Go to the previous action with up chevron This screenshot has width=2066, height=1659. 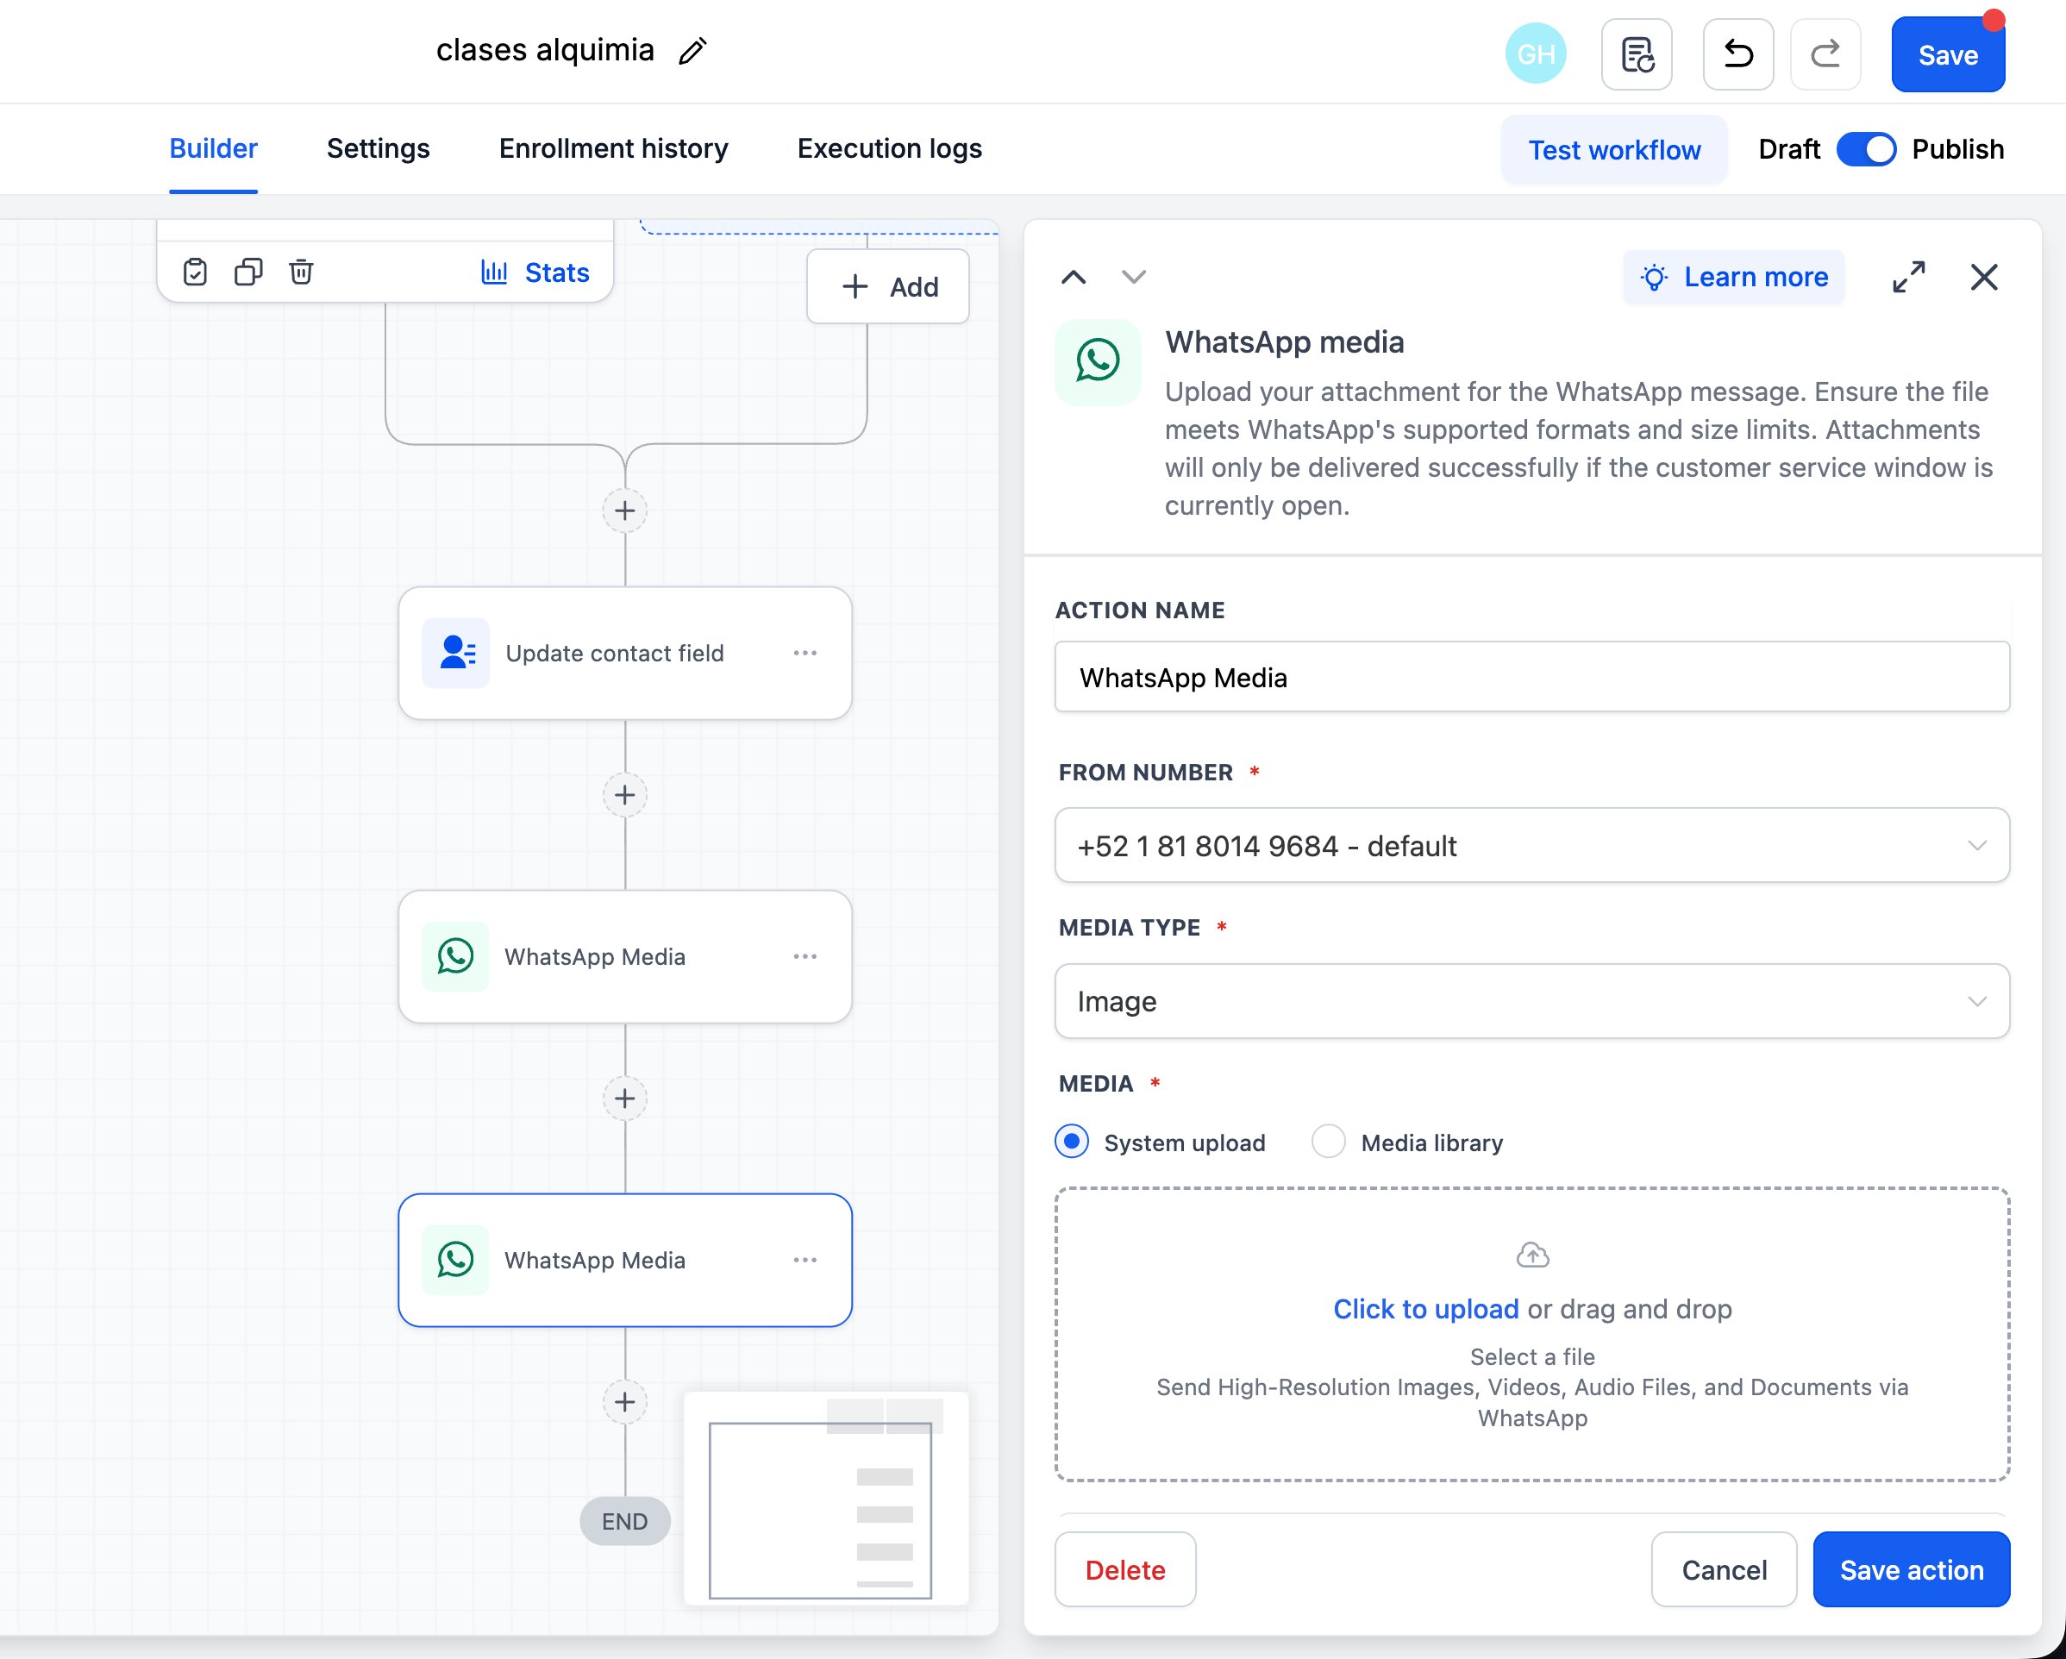(1074, 277)
